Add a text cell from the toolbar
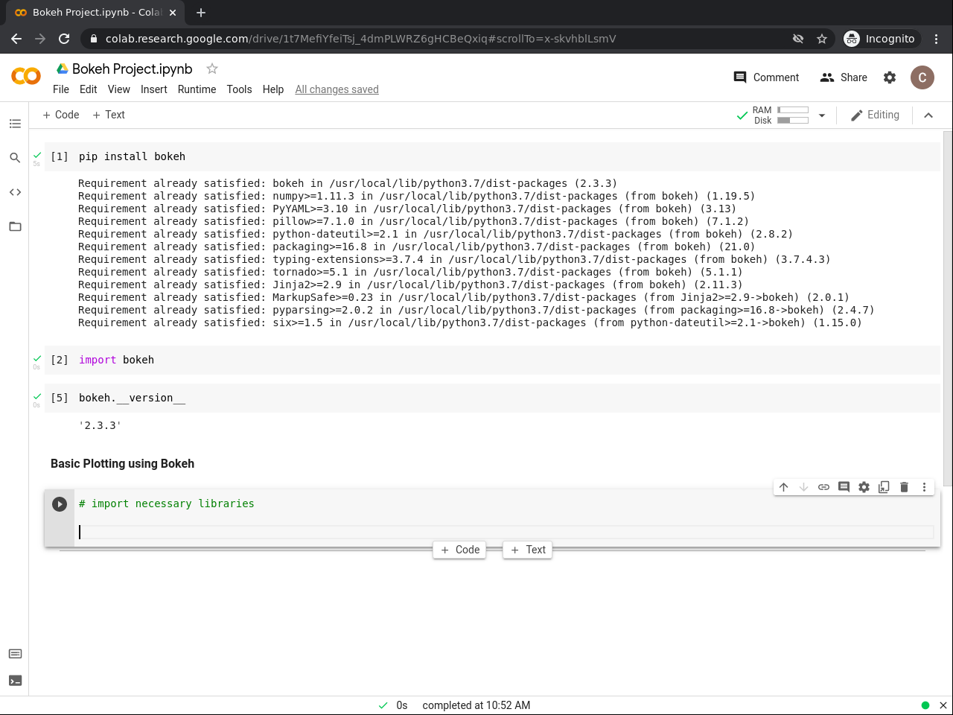The image size is (953, 715). (109, 115)
